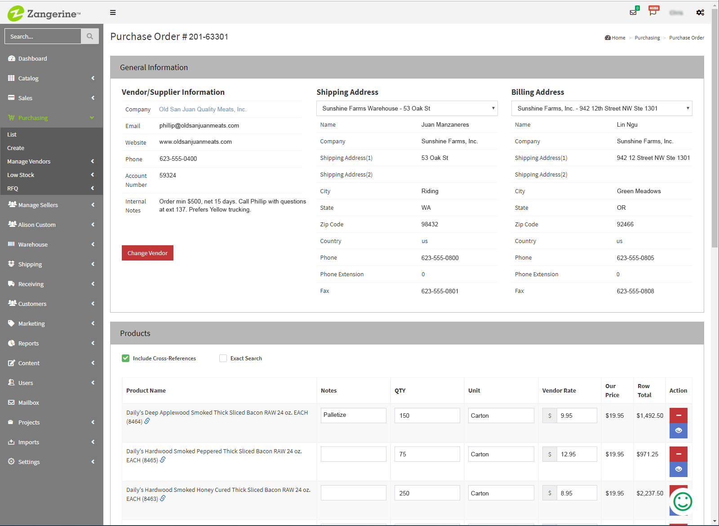Image resolution: width=719 pixels, height=526 pixels.
Task: Open Old San Juan Quality Meats link
Action: pyautogui.click(x=203, y=109)
